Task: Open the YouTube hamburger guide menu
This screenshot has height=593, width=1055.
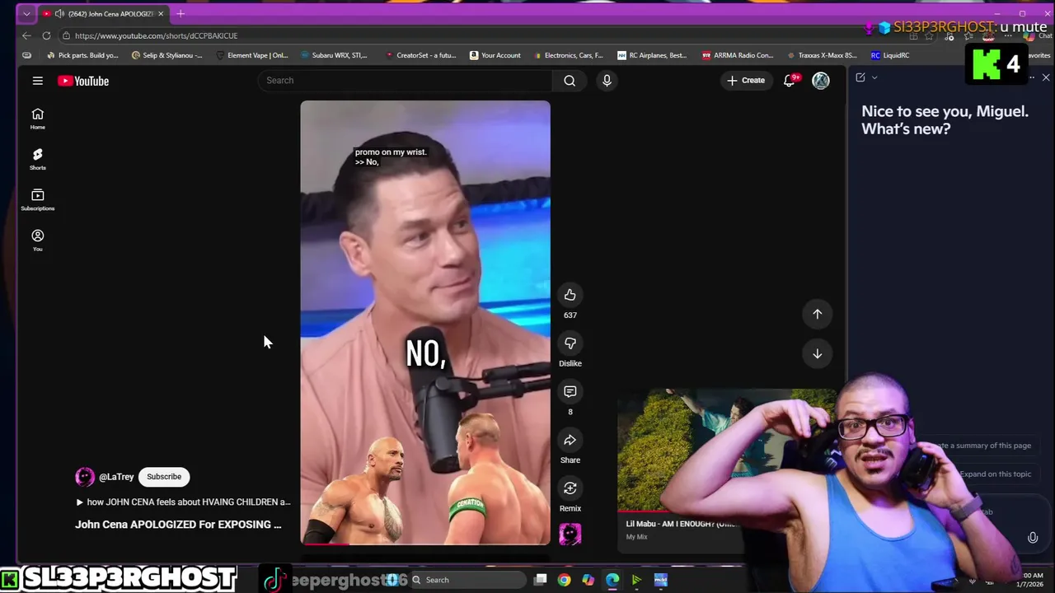Action: [x=37, y=81]
